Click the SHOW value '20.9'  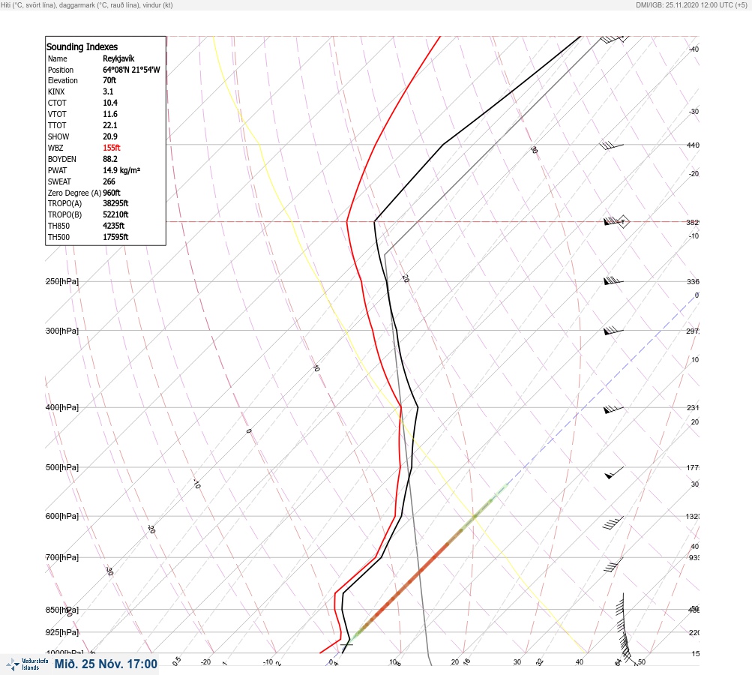tap(109, 136)
